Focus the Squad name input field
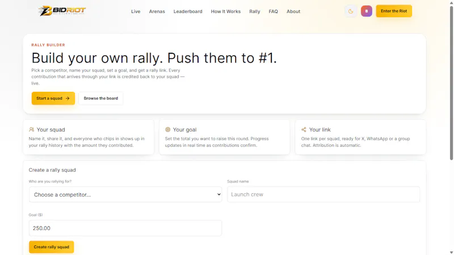Image resolution: width=454 pixels, height=255 pixels. tap(323, 194)
